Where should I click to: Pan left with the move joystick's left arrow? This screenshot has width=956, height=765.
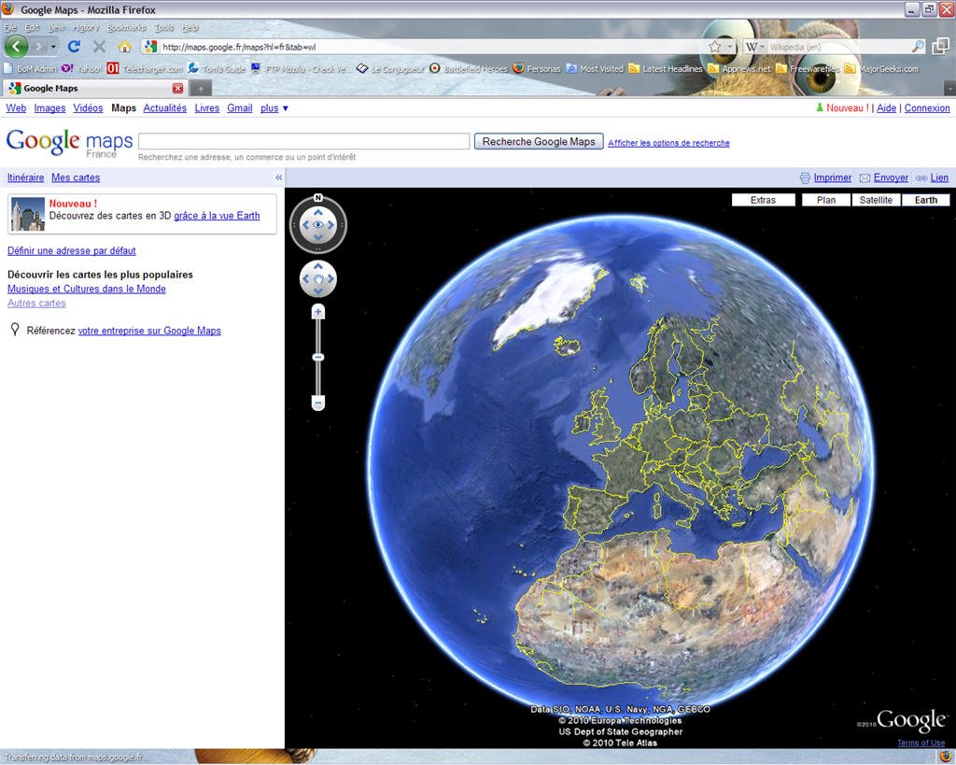(x=305, y=278)
